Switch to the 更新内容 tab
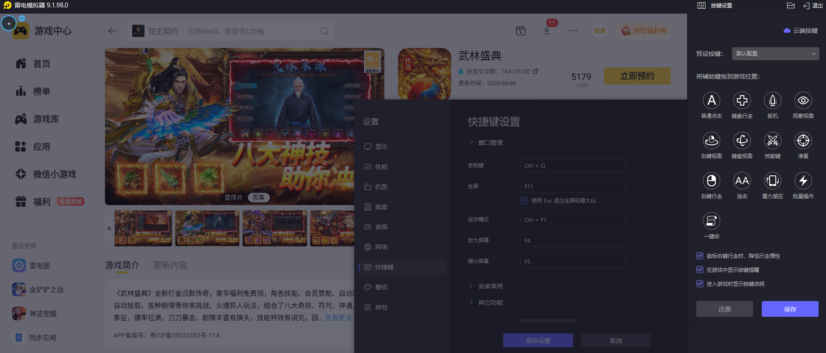 pos(170,265)
